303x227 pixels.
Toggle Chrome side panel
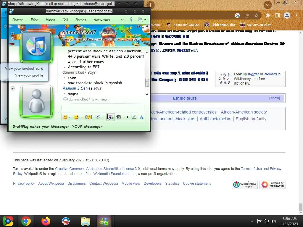click(278, 15)
